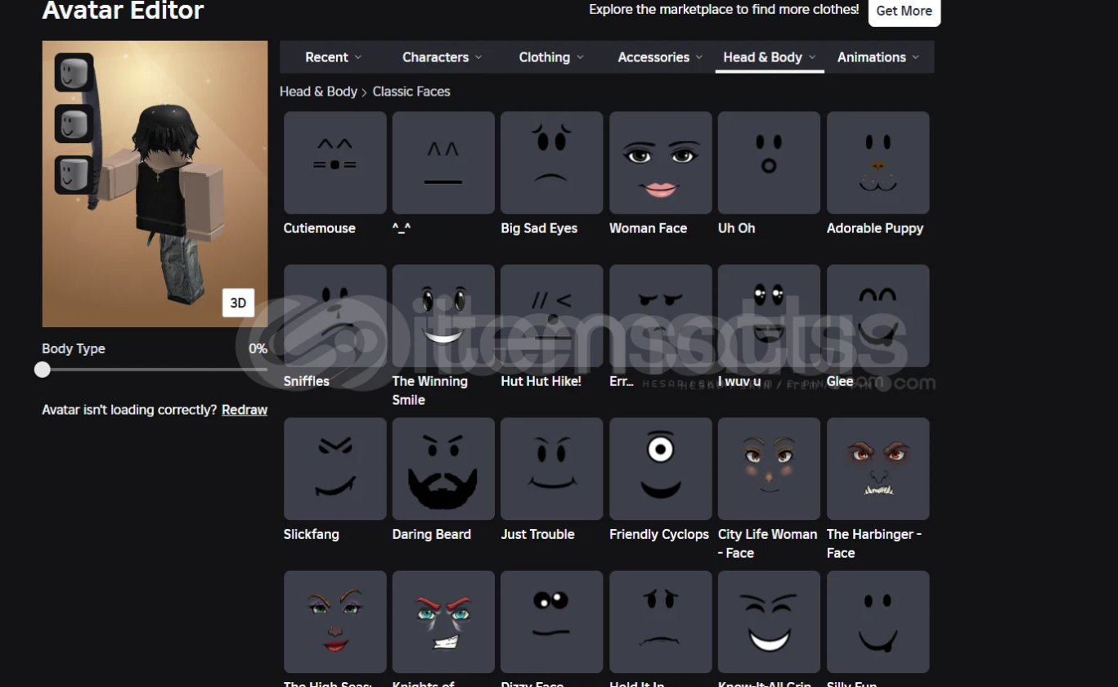The height and width of the screenshot is (687, 1118).
Task: Click the "Body Type" label
Action: point(74,348)
